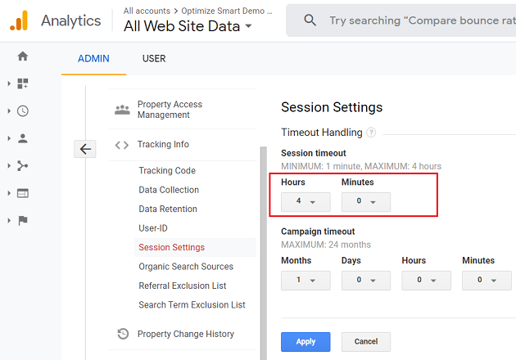Image resolution: width=516 pixels, height=360 pixels.
Task: Open the Realtime clock icon
Action: [23, 111]
